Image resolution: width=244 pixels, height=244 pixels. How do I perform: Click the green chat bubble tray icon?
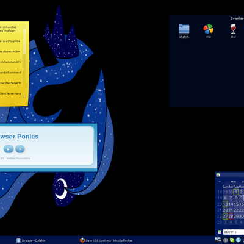[232, 240]
